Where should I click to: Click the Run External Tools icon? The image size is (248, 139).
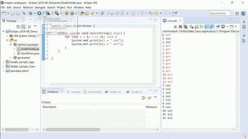57,14
